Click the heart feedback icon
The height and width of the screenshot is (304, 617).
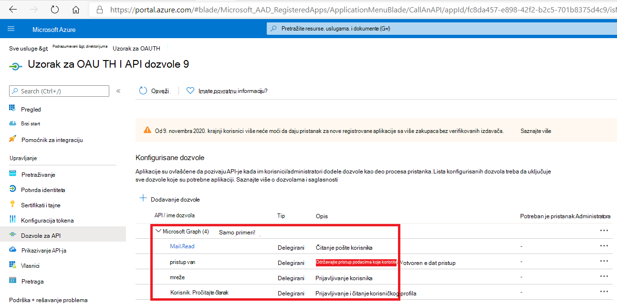(x=190, y=91)
